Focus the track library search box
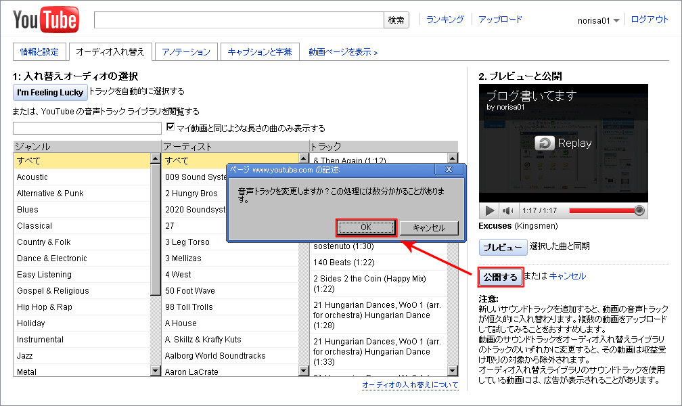Viewport: 682px width, 406px height. pos(87,128)
